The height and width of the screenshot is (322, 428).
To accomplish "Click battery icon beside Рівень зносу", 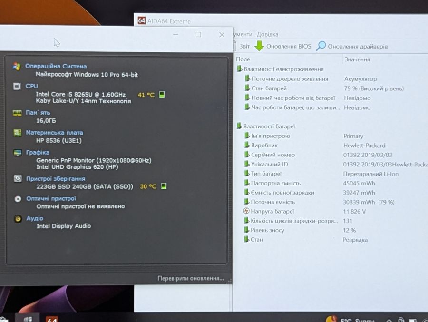I will pos(247,230).
